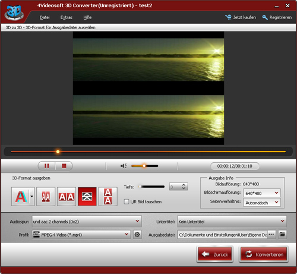This screenshot has height=274, width=297.
Task: Select the Anaglyph 3D output format
Action: tap(21, 197)
